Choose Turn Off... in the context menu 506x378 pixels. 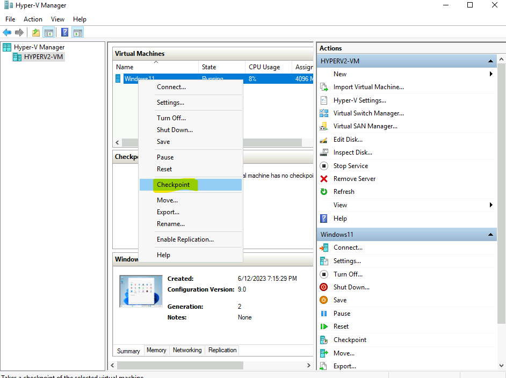tap(191, 118)
